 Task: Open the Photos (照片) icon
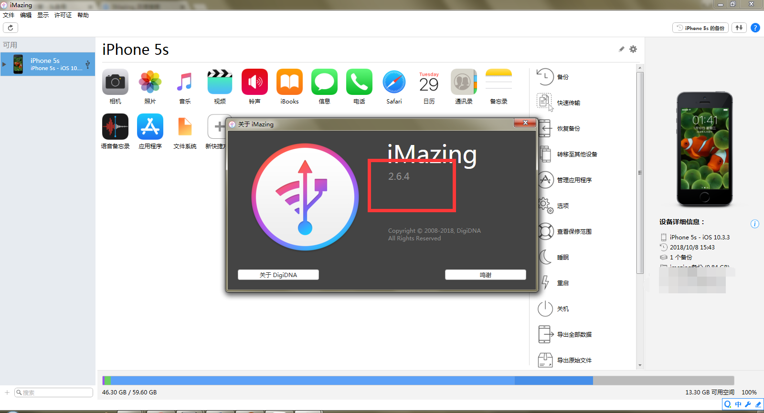pyautogui.click(x=150, y=82)
